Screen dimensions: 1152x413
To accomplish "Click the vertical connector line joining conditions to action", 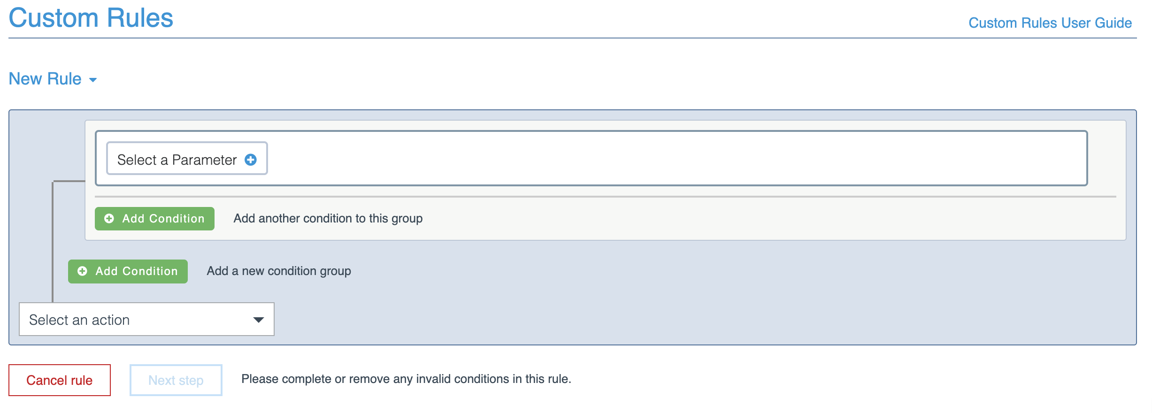I will click(x=53, y=242).
